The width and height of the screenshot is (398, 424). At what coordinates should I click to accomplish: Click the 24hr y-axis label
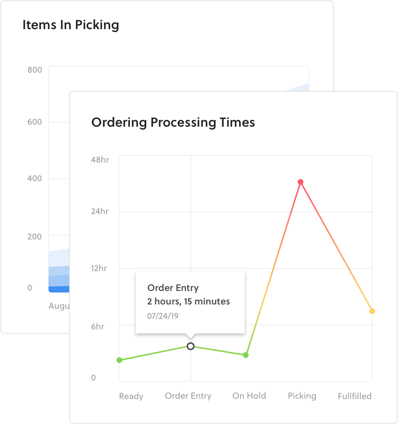pyautogui.click(x=99, y=211)
